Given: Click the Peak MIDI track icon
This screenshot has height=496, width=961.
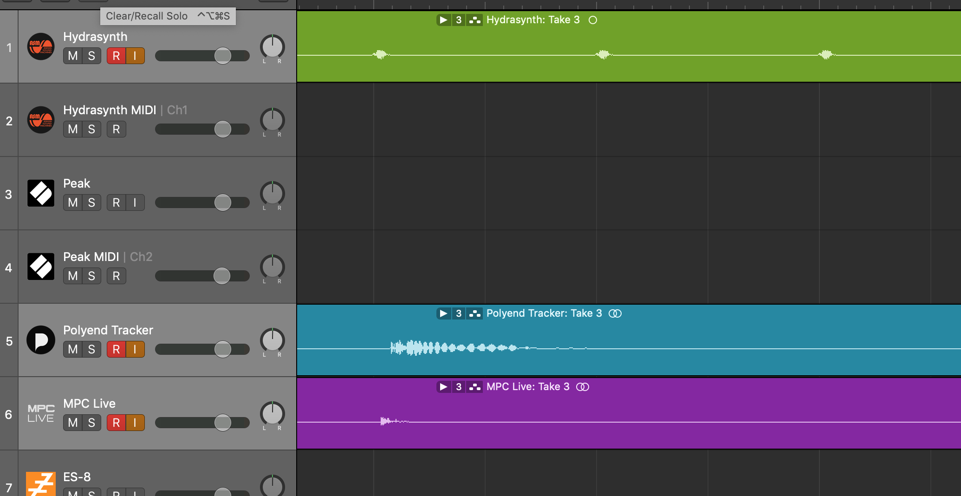Looking at the screenshot, I should pos(41,267).
